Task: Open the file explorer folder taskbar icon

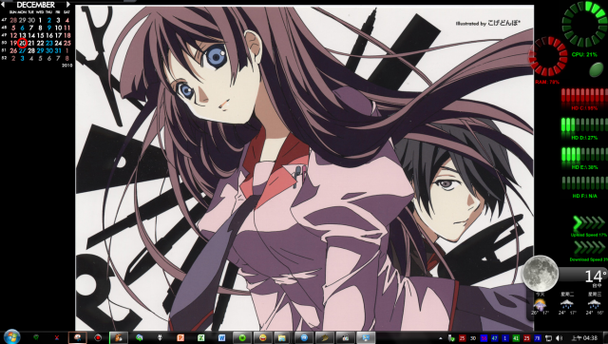Action: click(x=282, y=337)
